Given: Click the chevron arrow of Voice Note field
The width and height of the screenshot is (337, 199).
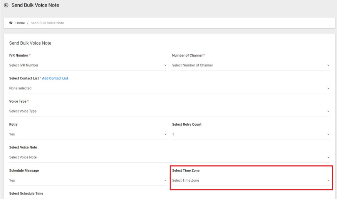Looking at the screenshot, I should click(x=328, y=157).
